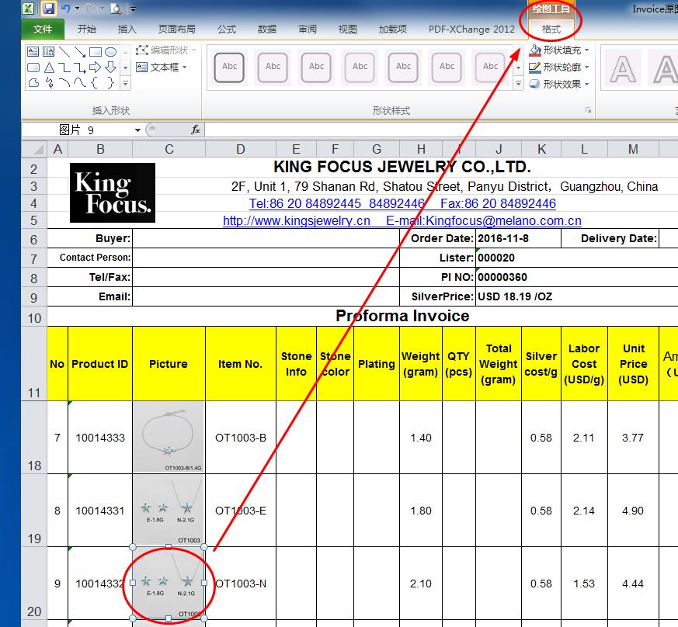Image resolution: width=678 pixels, height=627 pixels.
Task: Click the Excel application icon in the title bar
Action: click(x=29, y=9)
